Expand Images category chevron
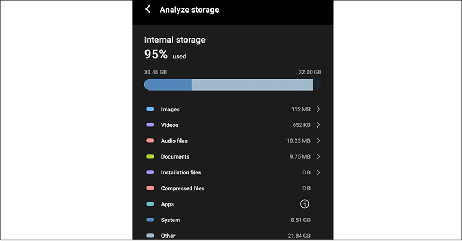462x241 pixels. tap(318, 109)
